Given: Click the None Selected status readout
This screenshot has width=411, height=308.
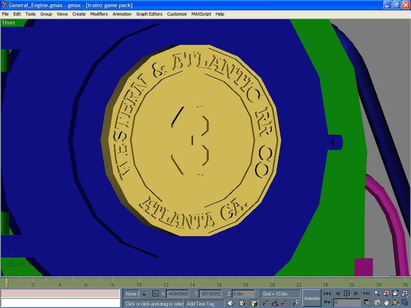Looking at the screenshot, I should click(x=132, y=294).
